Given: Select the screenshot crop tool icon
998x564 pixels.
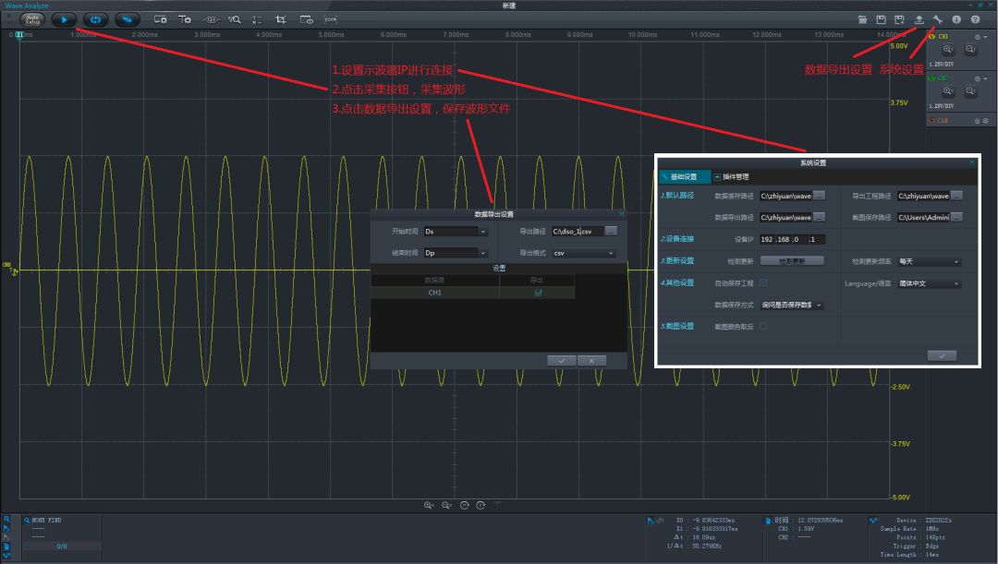Looking at the screenshot, I should (x=281, y=18).
